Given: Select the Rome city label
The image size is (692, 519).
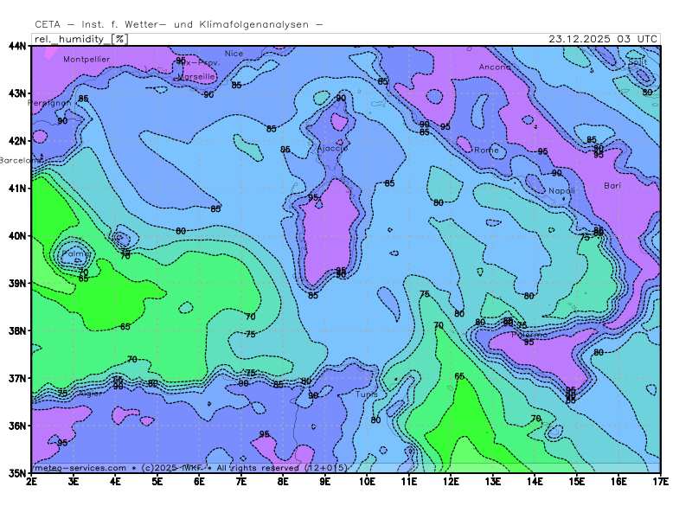Looking at the screenshot, I should (x=487, y=150).
